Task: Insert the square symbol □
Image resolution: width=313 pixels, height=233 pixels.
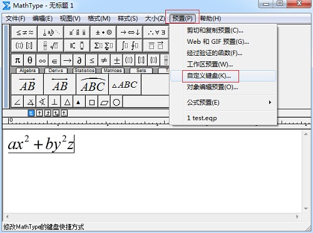Action: [x=91, y=101]
